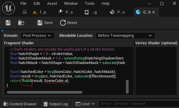Switch to the f...p level tab

click(x=39, y=12)
